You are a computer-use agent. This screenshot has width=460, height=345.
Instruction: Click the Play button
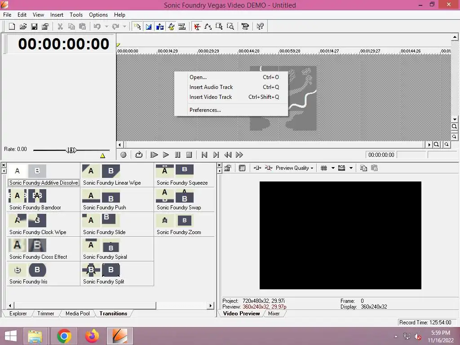click(x=166, y=155)
